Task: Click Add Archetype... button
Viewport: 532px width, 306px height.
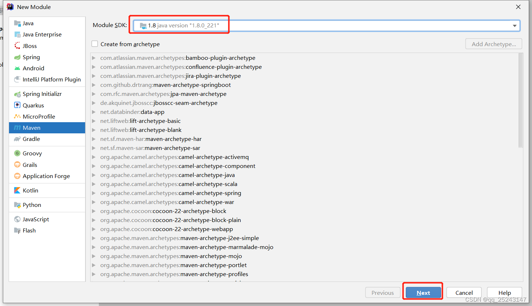Action: 494,44
